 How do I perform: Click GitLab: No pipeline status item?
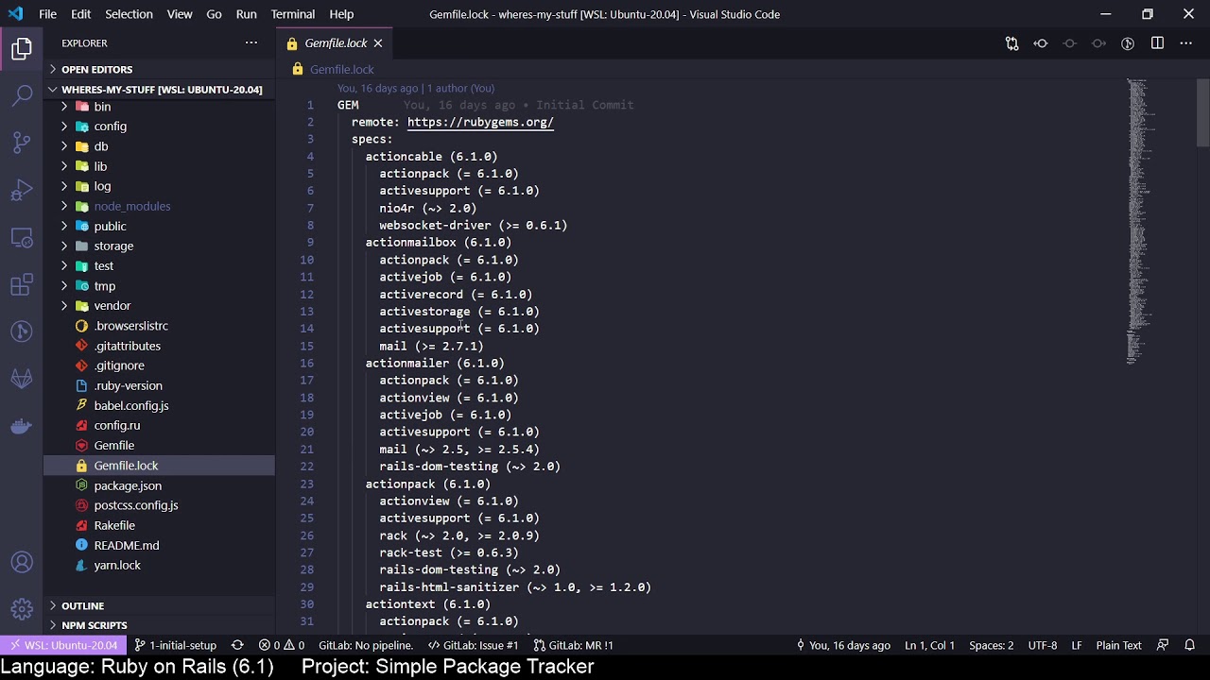point(366,645)
